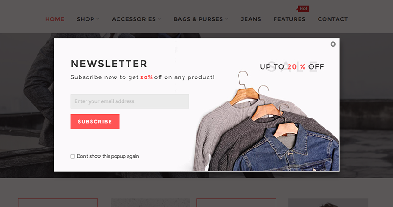Click the sweaters and denim jacket image
Image resolution: width=393 pixels, height=207 pixels.
coord(266,121)
